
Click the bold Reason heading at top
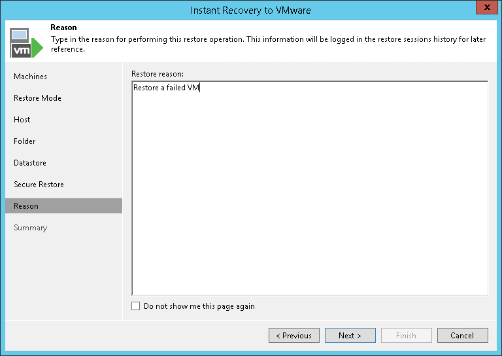[x=63, y=27]
